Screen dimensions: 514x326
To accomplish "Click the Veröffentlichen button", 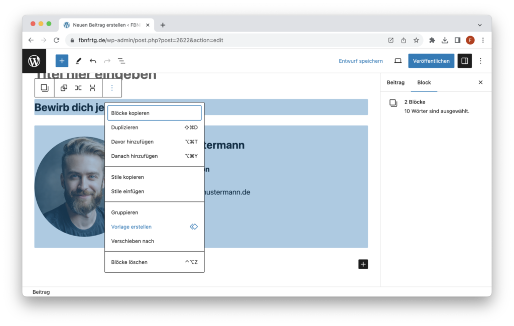I will point(431,61).
